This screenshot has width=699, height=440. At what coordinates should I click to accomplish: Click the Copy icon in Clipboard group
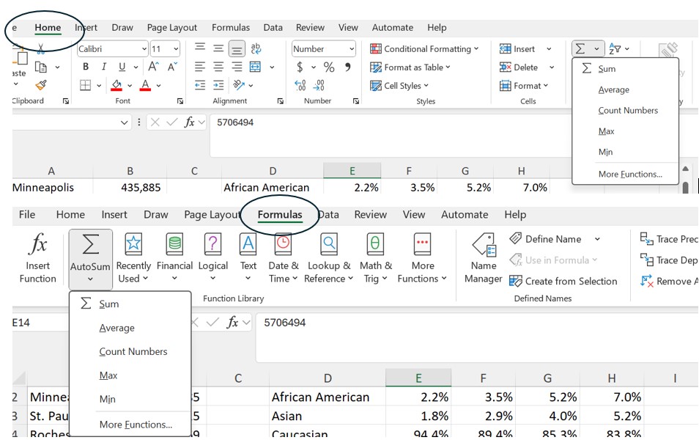(40, 67)
